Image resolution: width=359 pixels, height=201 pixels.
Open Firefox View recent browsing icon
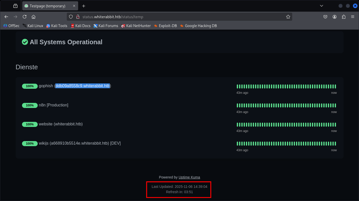point(15,6)
